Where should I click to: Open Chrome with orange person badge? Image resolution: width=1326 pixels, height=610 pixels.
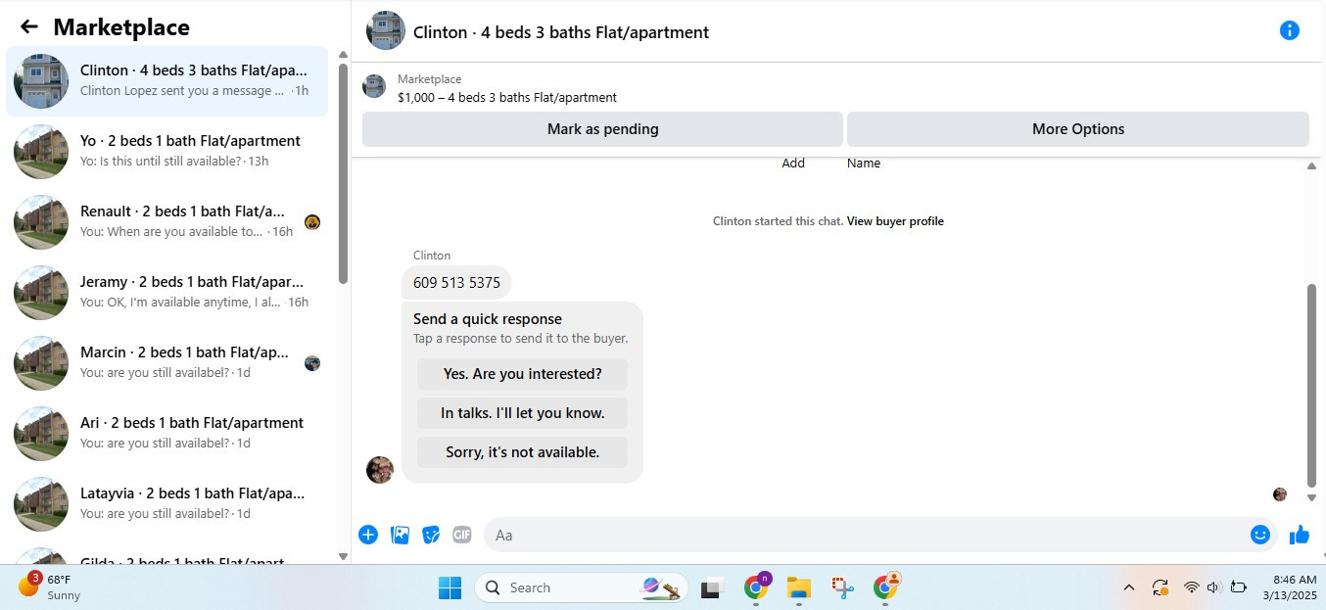tap(887, 587)
